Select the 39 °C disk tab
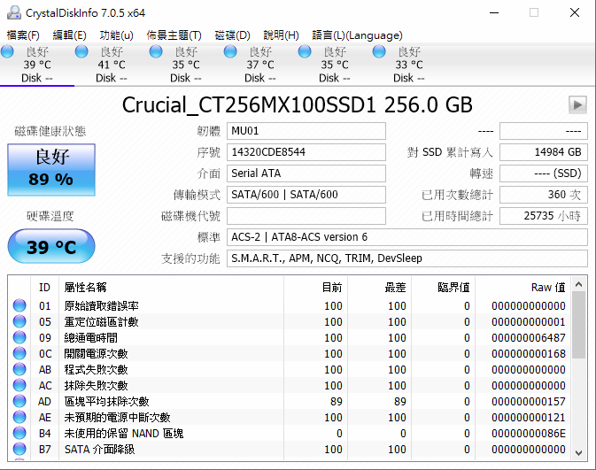 (37, 65)
